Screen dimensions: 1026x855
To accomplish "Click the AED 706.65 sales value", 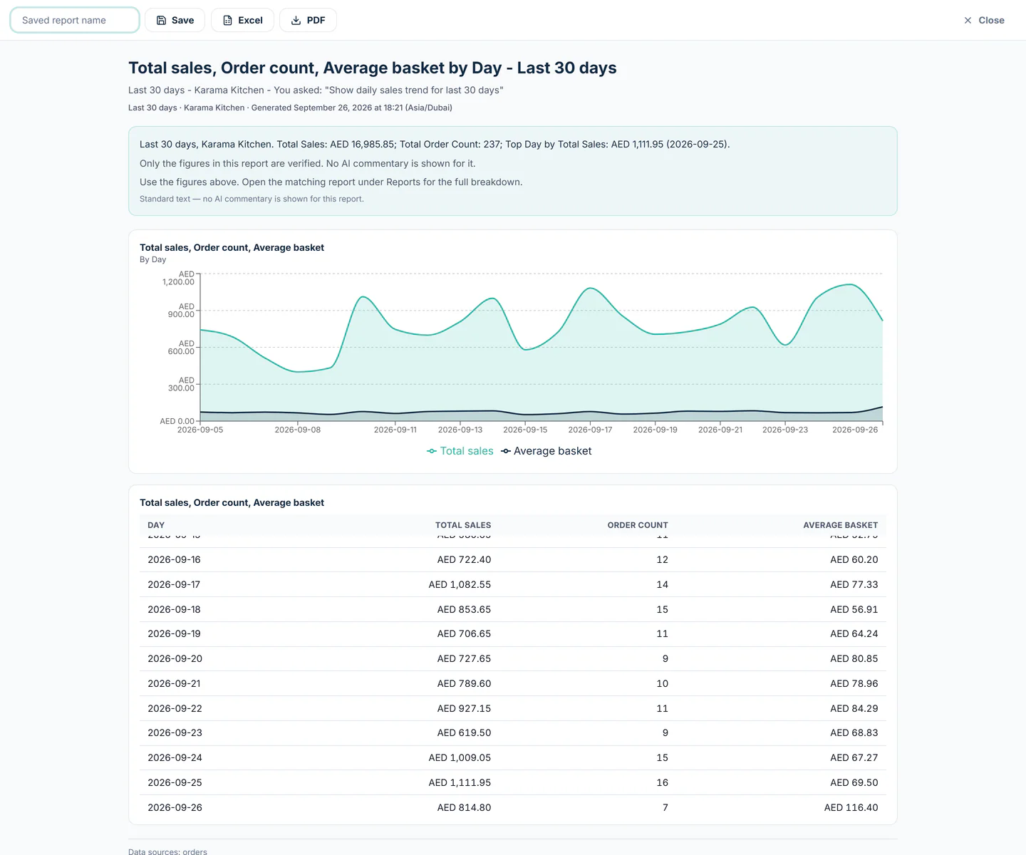I will pos(464,634).
